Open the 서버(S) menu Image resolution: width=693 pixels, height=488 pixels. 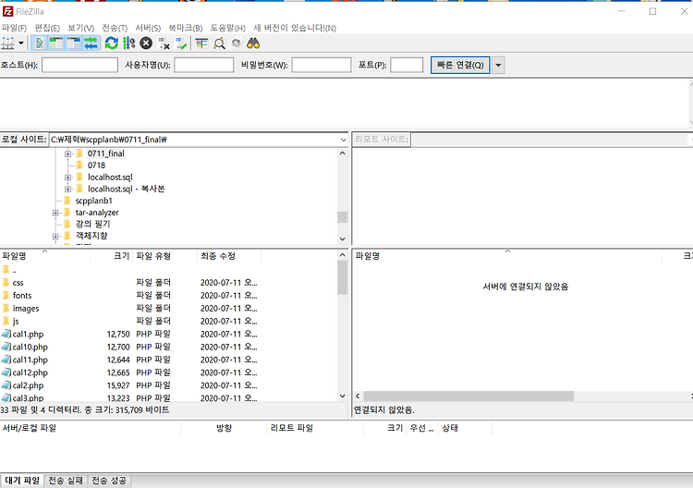(148, 28)
